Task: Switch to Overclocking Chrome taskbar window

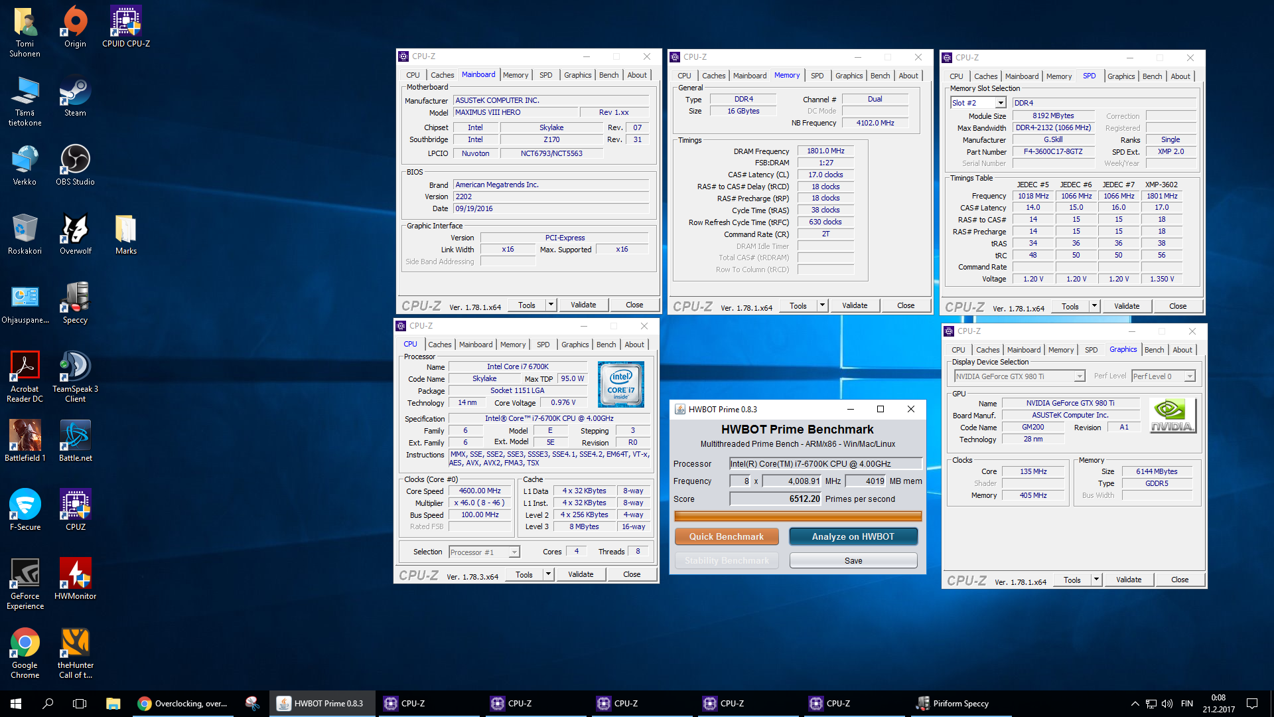Action: [182, 704]
